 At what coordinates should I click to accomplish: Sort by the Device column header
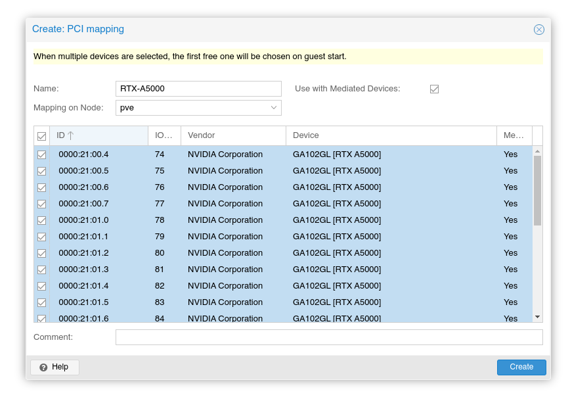[x=391, y=135]
